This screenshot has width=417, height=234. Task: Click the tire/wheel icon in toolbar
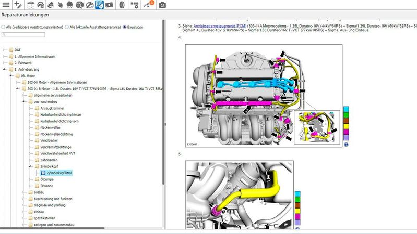[x=121, y=5]
